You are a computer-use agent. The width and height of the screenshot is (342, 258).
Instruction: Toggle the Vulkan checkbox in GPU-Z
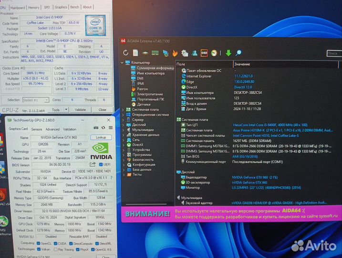tap(39, 249)
